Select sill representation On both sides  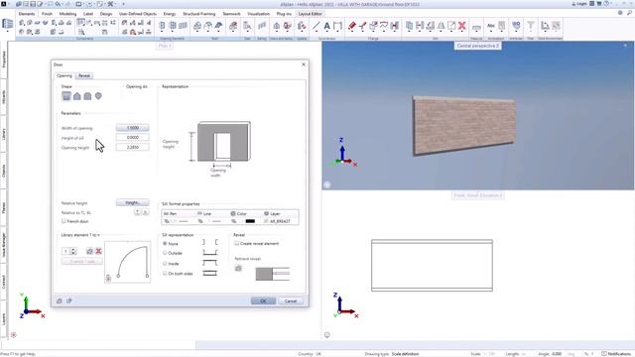click(165, 274)
